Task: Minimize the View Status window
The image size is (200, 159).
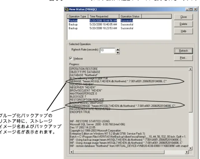Action: coord(187,9)
